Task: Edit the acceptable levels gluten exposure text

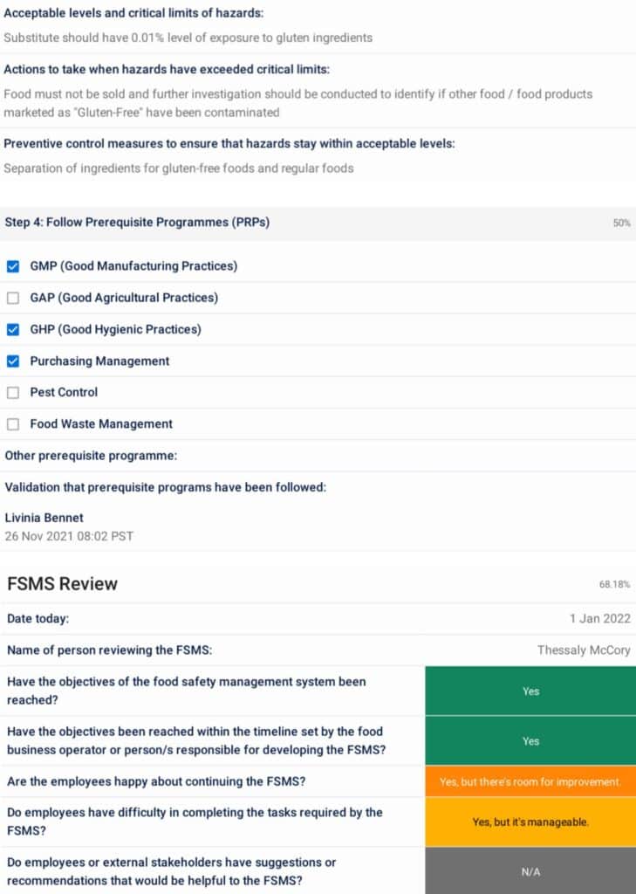Action: 188,38
